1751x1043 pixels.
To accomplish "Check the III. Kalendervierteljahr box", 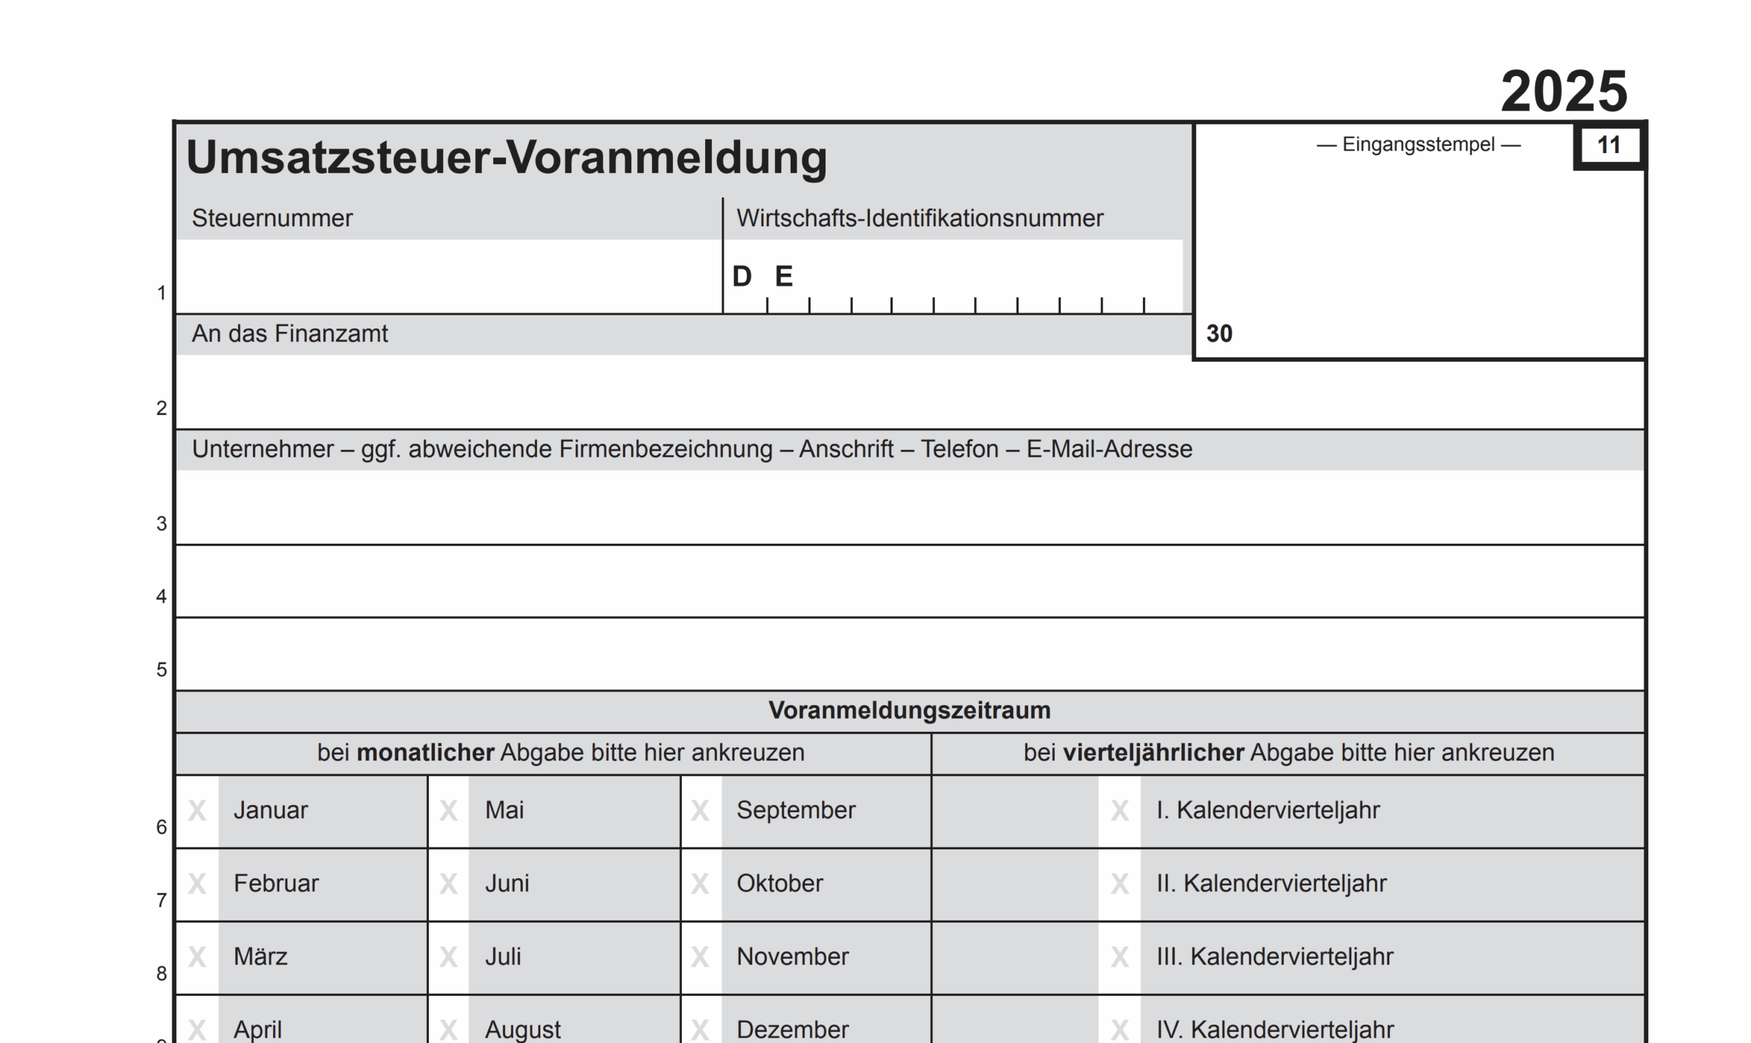I will coord(1120,958).
